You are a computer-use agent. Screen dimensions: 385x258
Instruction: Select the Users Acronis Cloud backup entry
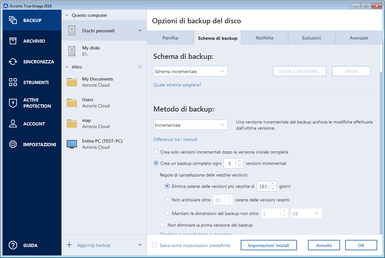pyautogui.click(x=104, y=102)
